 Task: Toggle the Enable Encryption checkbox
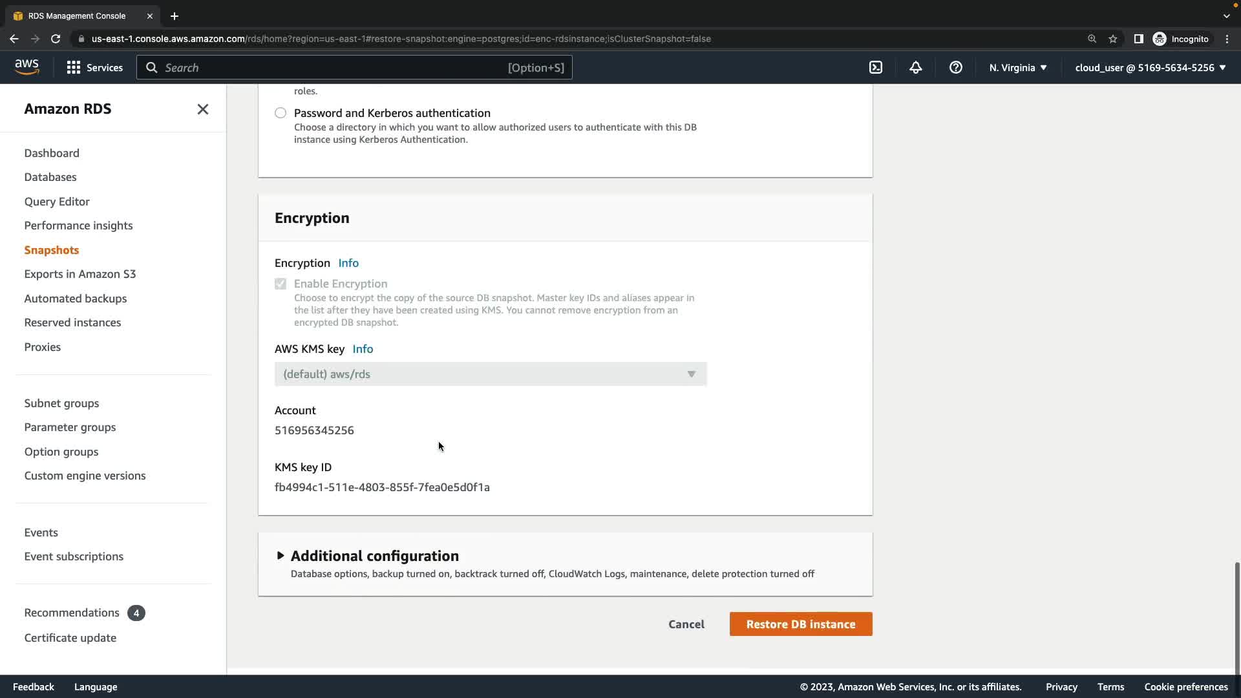point(281,284)
